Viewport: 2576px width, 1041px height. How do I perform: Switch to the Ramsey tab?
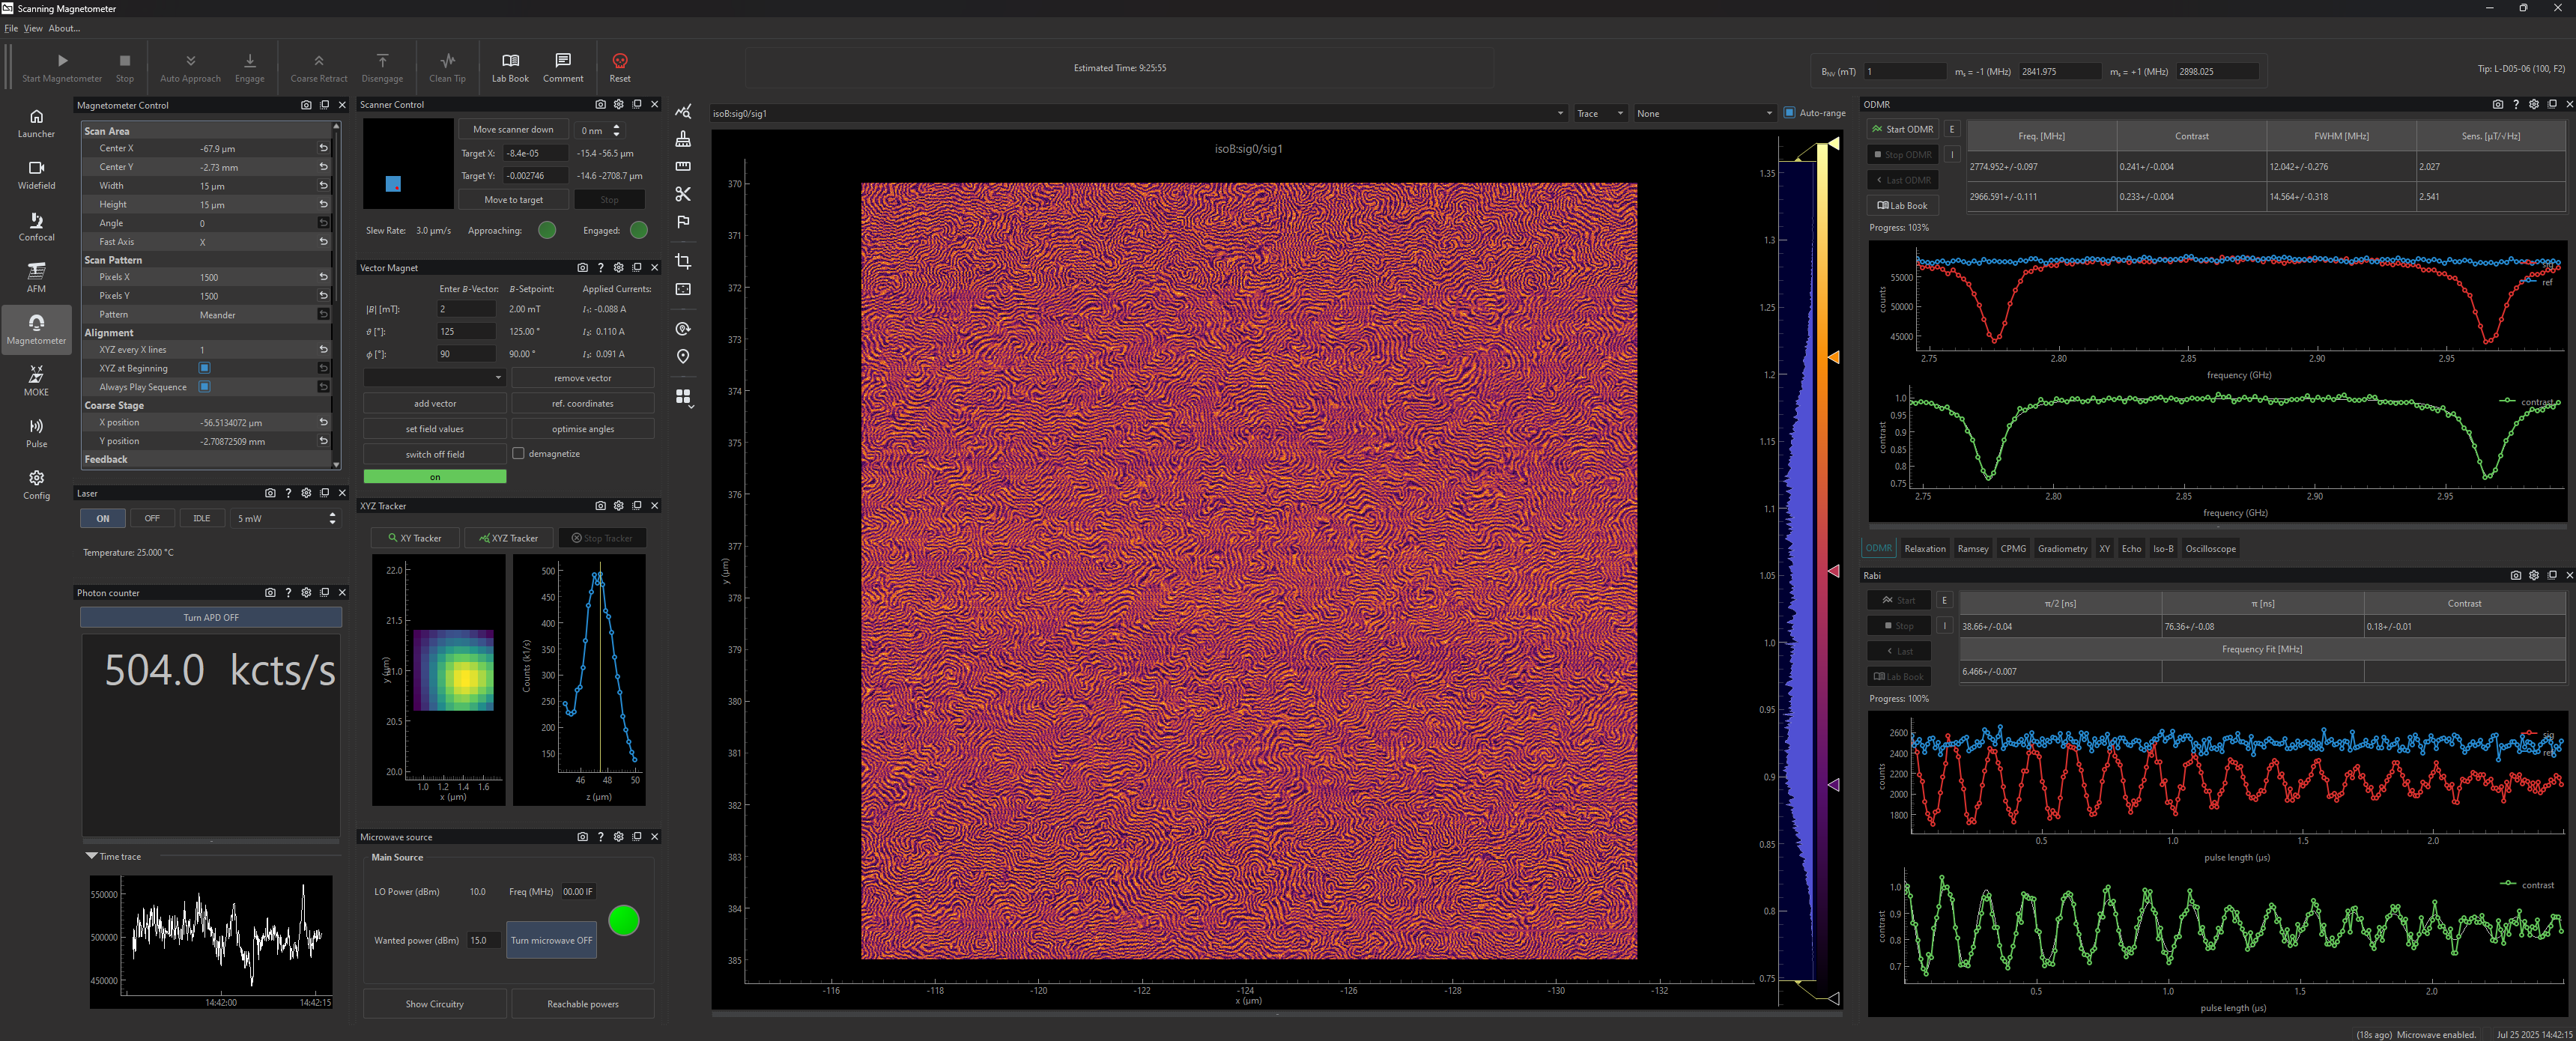[1972, 548]
